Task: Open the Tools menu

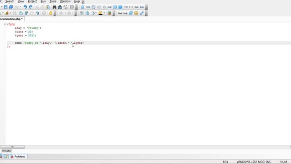Action: click(53, 1)
